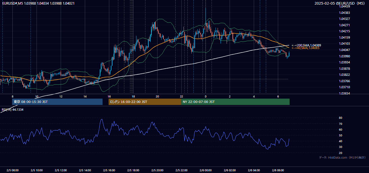Select price level 1.04439 on the axis
The image size is (369, 173).
click(x=344, y=6)
